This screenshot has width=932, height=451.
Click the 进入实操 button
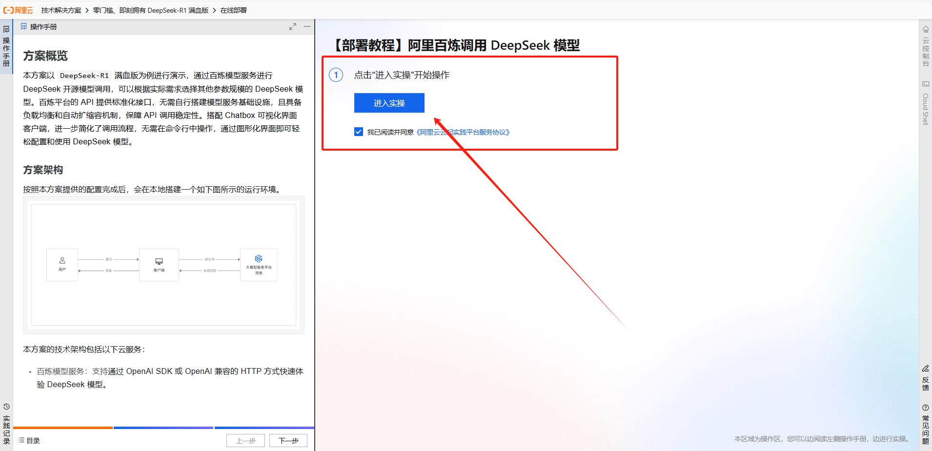pyautogui.click(x=389, y=103)
